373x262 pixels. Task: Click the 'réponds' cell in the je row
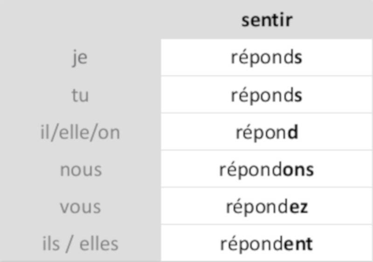(x=266, y=58)
